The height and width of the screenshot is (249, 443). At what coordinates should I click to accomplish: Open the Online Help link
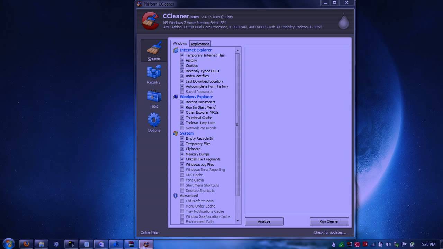click(x=149, y=232)
